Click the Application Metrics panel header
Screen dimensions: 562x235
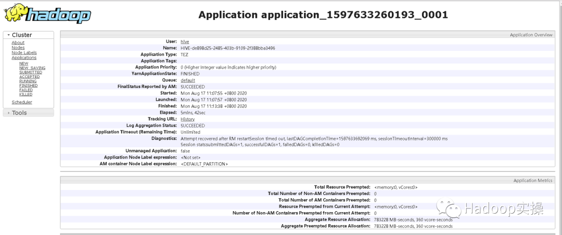tap(308, 180)
